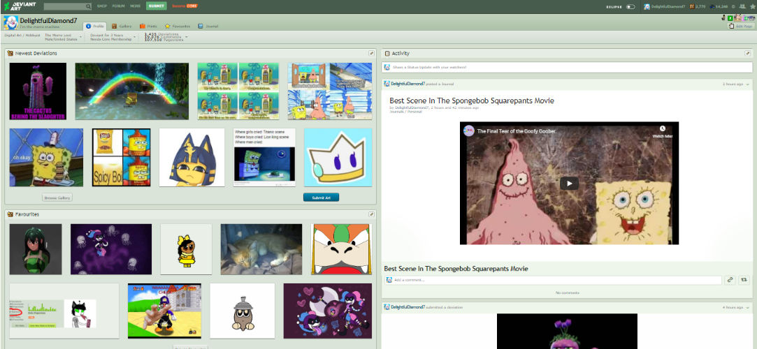Open the acorn creature favourite thumbnail
This screenshot has height=349, width=757.
243,311
